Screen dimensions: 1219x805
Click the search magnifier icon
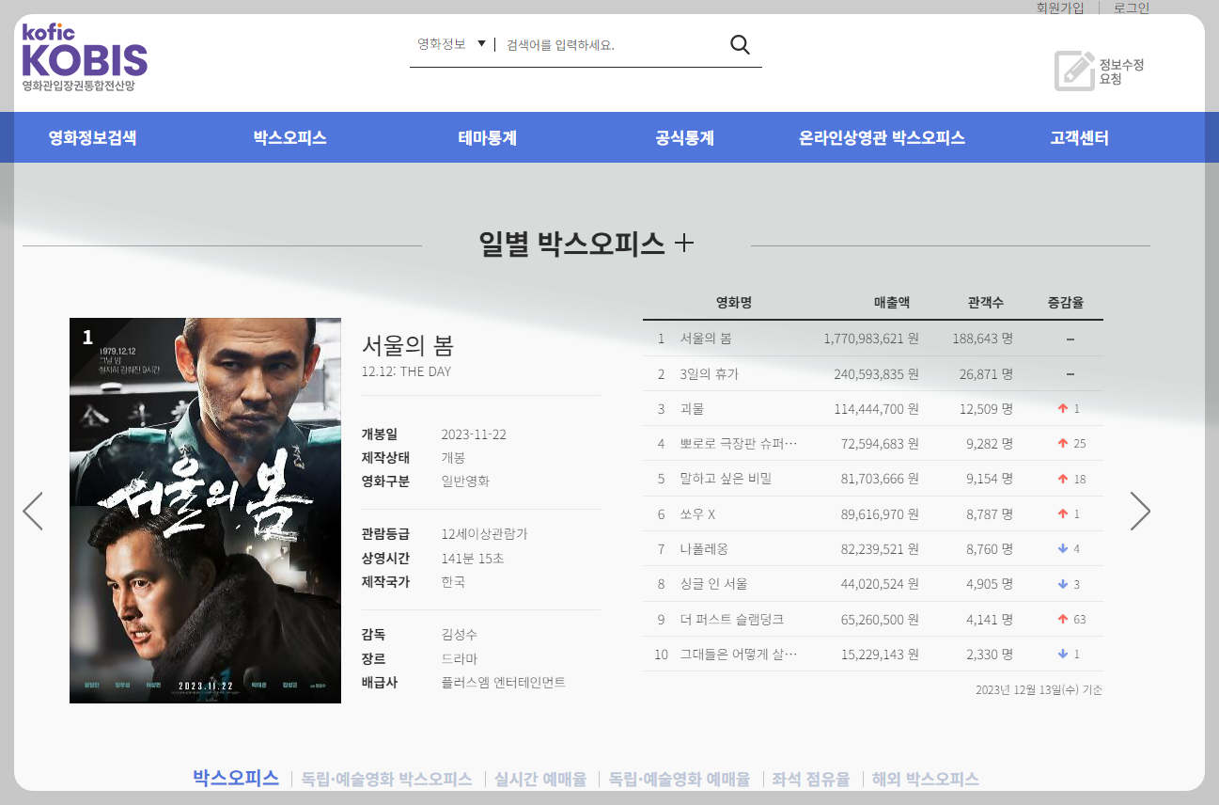740,45
